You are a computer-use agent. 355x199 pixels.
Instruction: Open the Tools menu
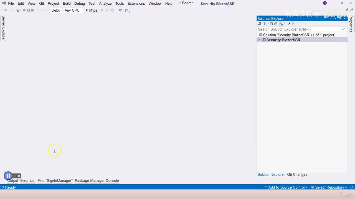click(120, 4)
